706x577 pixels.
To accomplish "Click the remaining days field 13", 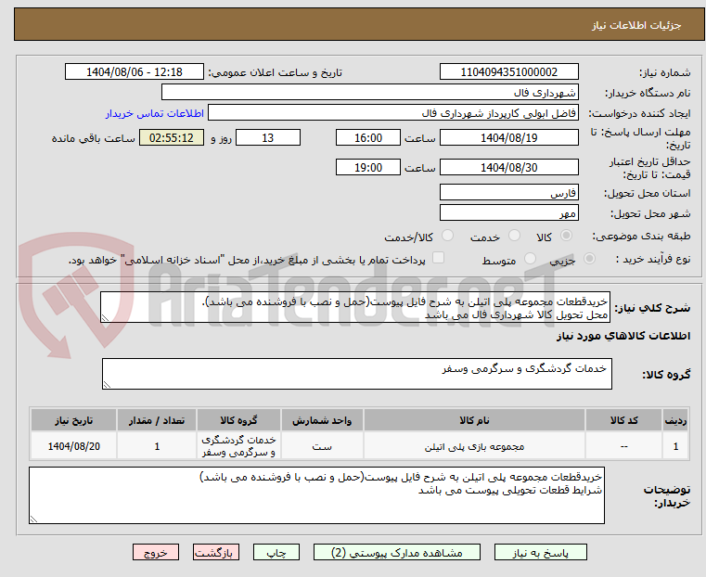I will tap(268, 137).
